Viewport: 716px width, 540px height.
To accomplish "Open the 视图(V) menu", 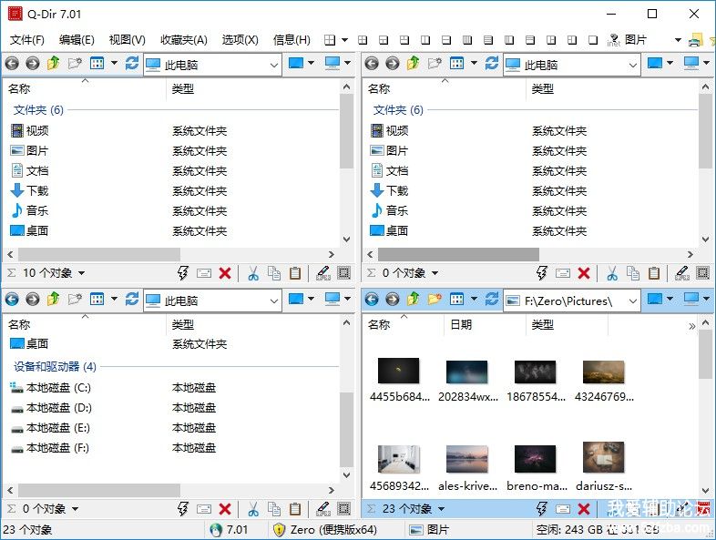I will pos(127,40).
